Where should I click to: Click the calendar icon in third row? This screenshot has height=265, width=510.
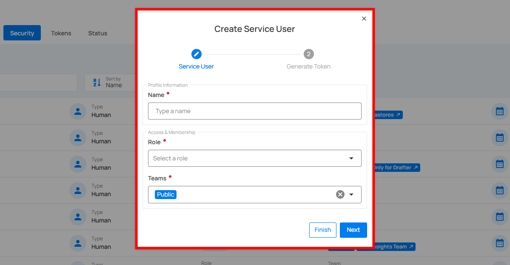coord(499,164)
